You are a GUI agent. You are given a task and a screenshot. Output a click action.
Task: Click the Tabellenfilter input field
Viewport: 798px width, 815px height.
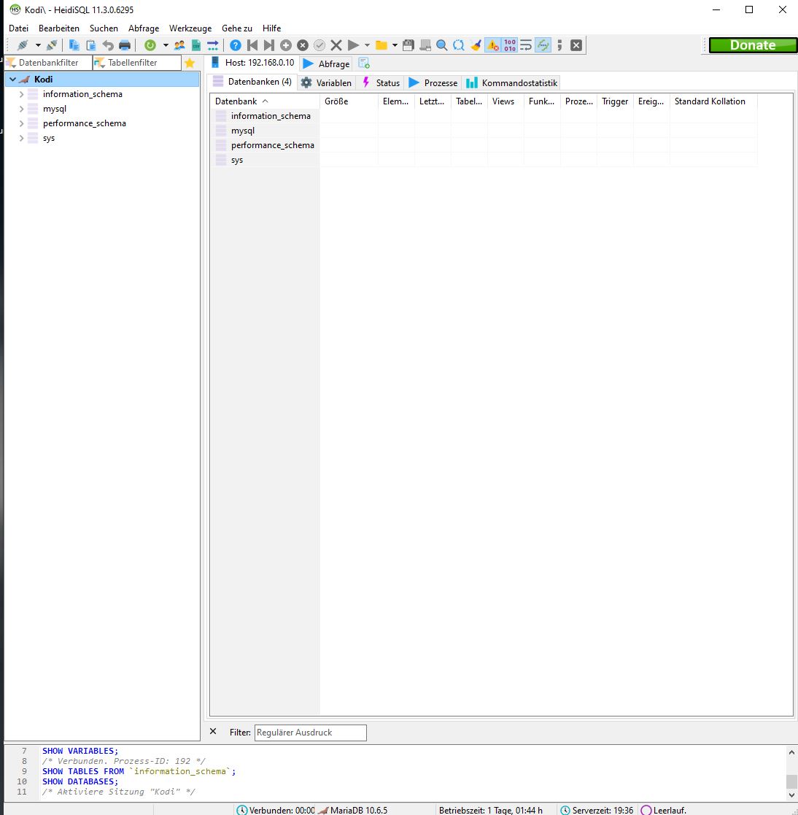[137, 62]
